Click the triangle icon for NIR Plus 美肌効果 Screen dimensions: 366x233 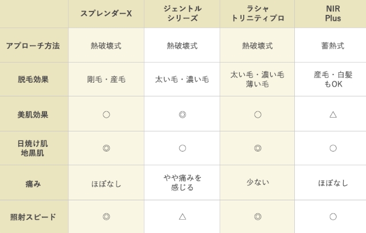coord(333,115)
